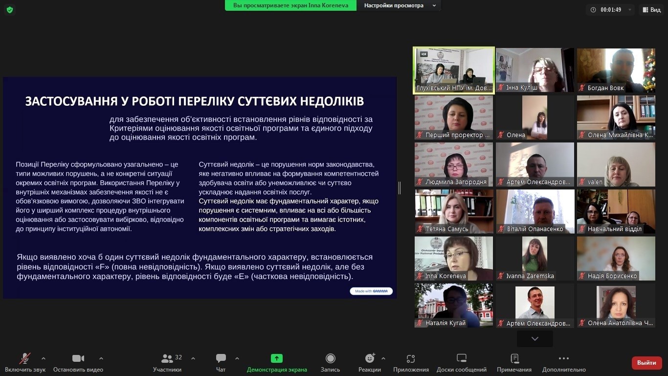This screenshot has height=376, width=668.
Task: Show more participants with the down chevron
Action: [x=534, y=339]
